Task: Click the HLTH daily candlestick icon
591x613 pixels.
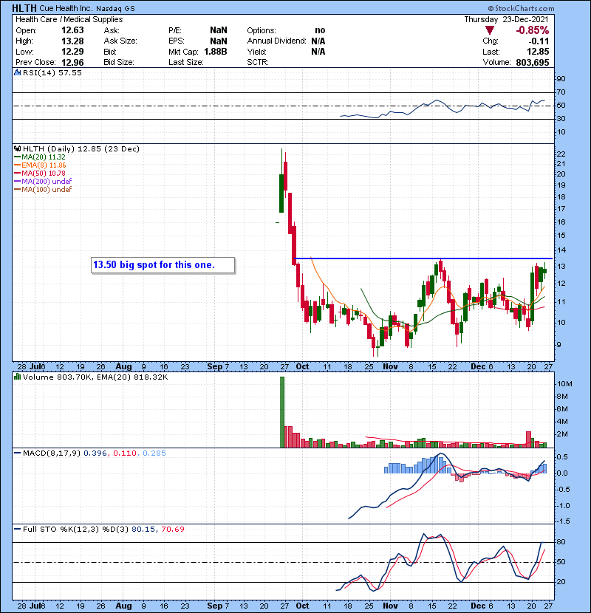Action: pyautogui.click(x=17, y=149)
